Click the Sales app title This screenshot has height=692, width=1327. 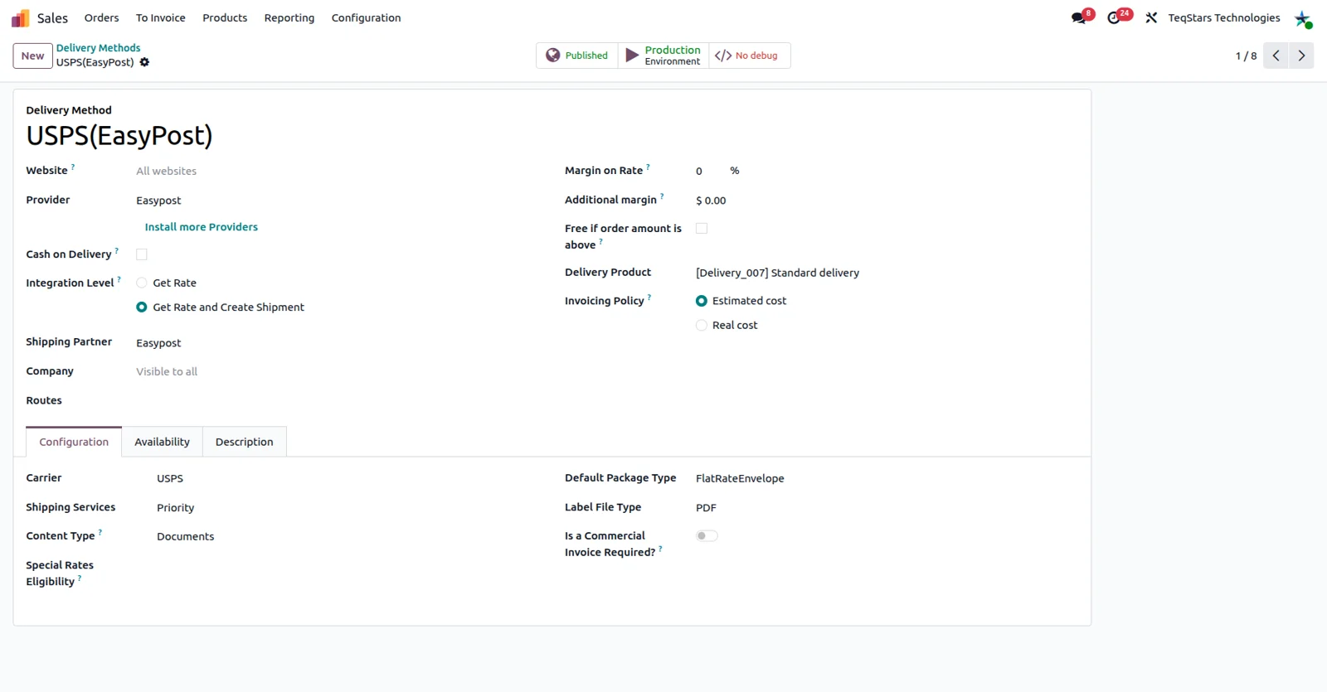[52, 17]
